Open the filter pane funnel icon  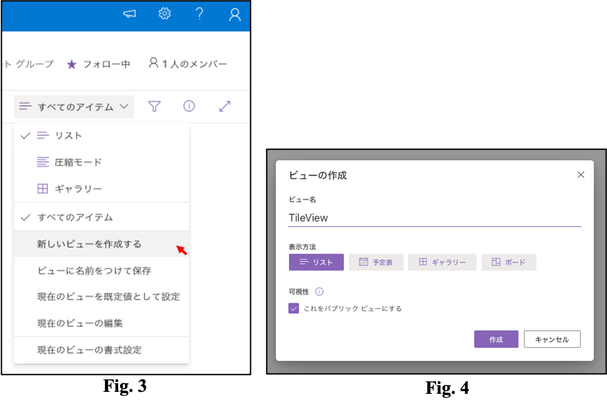tap(154, 106)
